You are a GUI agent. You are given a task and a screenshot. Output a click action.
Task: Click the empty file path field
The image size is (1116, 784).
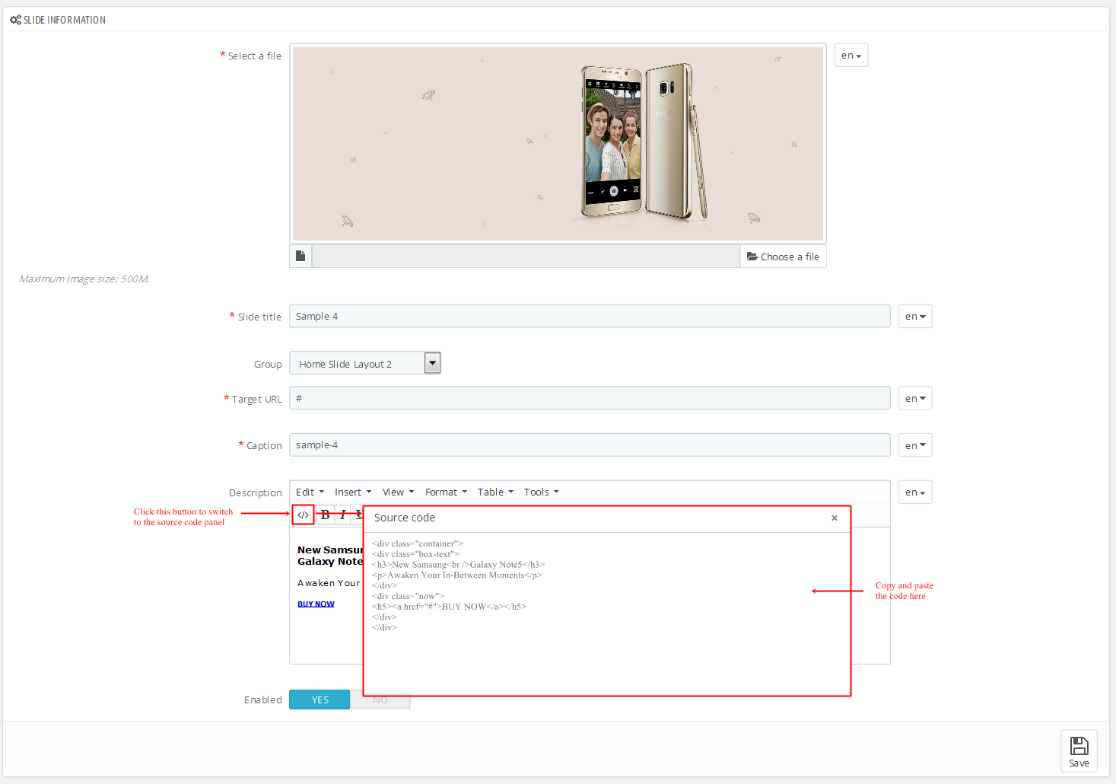(x=526, y=256)
